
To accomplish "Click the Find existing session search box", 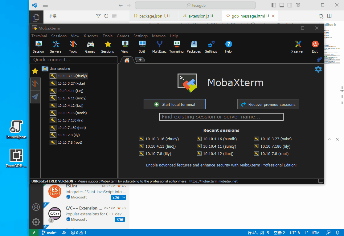I will click(x=221, y=117).
